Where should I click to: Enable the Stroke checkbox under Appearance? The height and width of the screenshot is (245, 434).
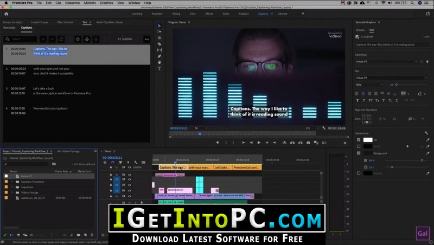click(359, 146)
